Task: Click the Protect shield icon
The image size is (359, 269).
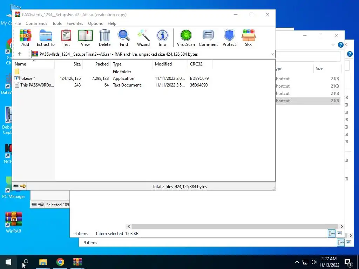Action: point(229,38)
